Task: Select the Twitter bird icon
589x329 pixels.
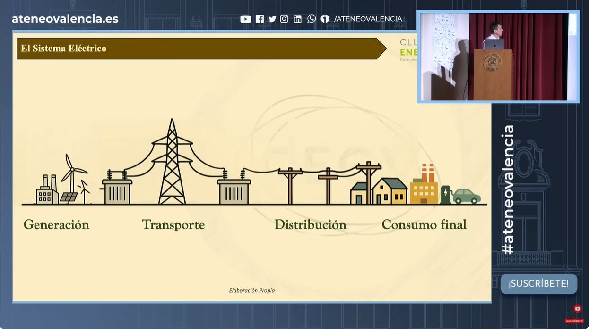Action: (272, 19)
